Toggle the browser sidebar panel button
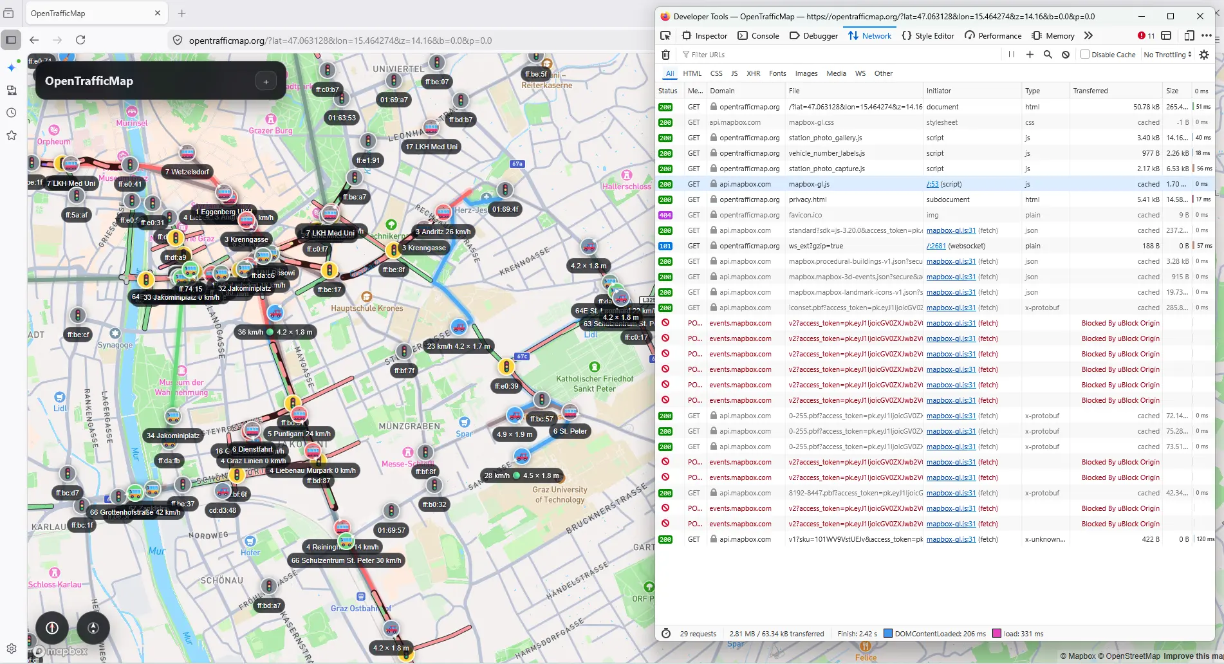The width and height of the screenshot is (1224, 664). (12, 40)
